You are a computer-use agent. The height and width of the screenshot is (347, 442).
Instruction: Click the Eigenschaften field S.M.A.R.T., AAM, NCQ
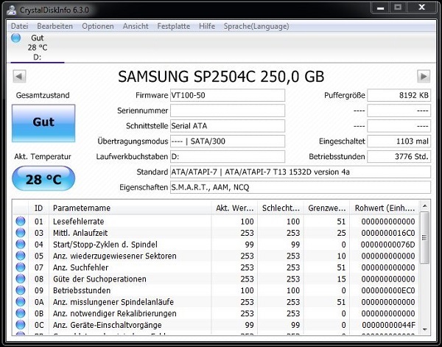(301, 187)
